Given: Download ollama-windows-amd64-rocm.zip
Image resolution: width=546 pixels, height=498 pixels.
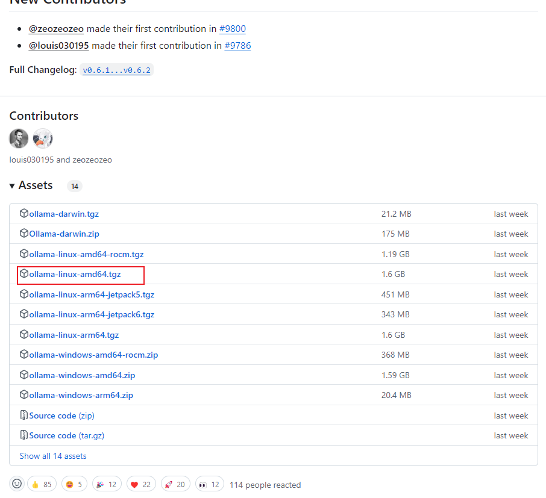Looking at the screenshot, I should [93, 355].
